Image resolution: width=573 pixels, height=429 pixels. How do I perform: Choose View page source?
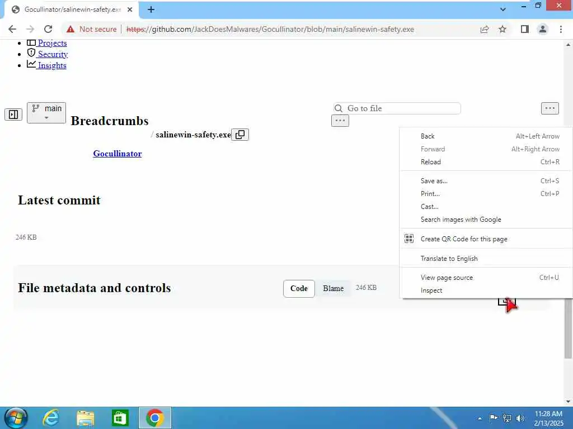tap(486, 278)
